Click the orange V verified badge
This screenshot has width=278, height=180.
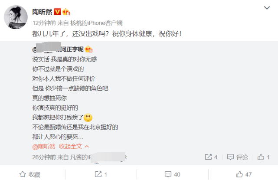tap(57, 12)
